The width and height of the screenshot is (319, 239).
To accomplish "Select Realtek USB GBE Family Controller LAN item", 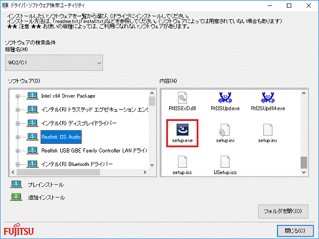I will (x=94, y=150).
